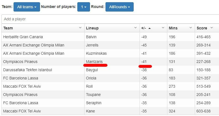The height and width of the screenshot is (116, 219).
Task: Open the Score column menu chevron
Action: (212, 28)
